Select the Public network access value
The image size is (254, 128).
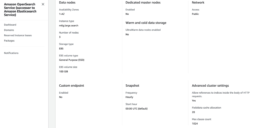[x=195, y=14]
